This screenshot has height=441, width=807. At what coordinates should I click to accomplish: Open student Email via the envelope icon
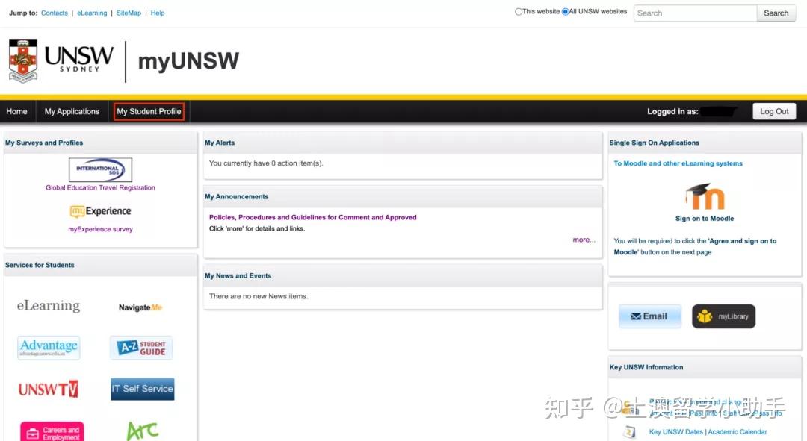649,316
